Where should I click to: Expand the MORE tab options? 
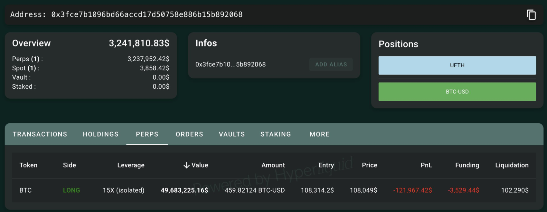pyautogui.click(x=319, y=134)
